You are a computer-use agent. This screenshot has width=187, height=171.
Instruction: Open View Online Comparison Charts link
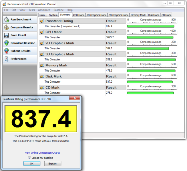click(x=42, y=153)
